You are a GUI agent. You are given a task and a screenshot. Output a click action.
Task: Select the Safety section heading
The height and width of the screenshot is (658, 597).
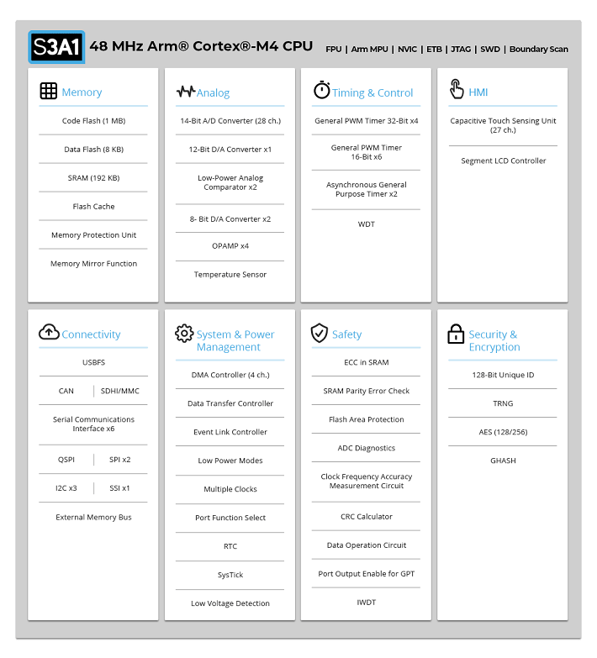(x=346, y=334)
